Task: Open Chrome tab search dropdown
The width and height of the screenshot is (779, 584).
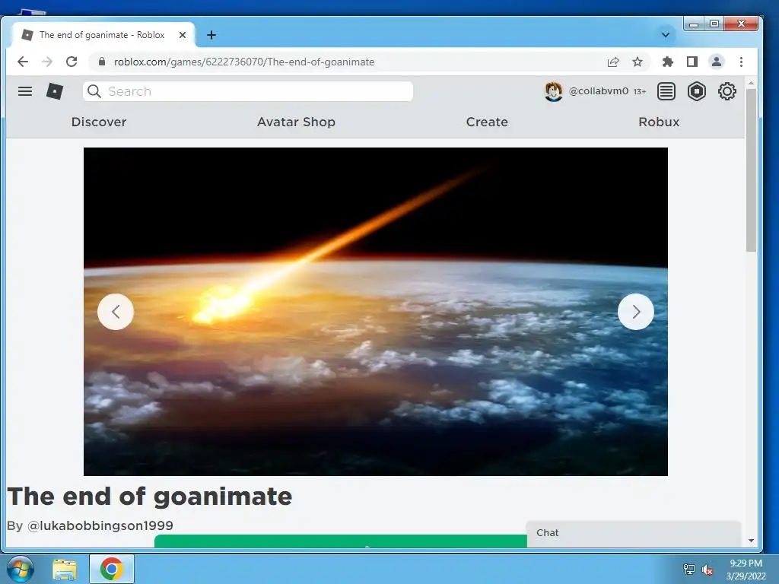Action: pyautogui.click(x=666, y=35)
